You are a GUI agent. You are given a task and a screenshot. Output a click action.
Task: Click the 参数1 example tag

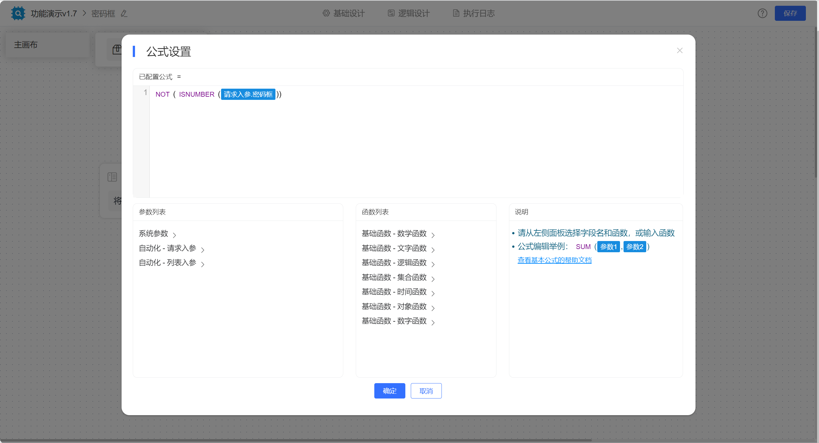[608, 247]
